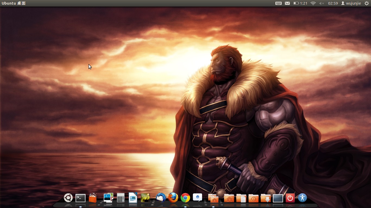This screenshot has width=371, height=208.
Task: Open the battery indicator showing 1:21
Action: point(300,3)
